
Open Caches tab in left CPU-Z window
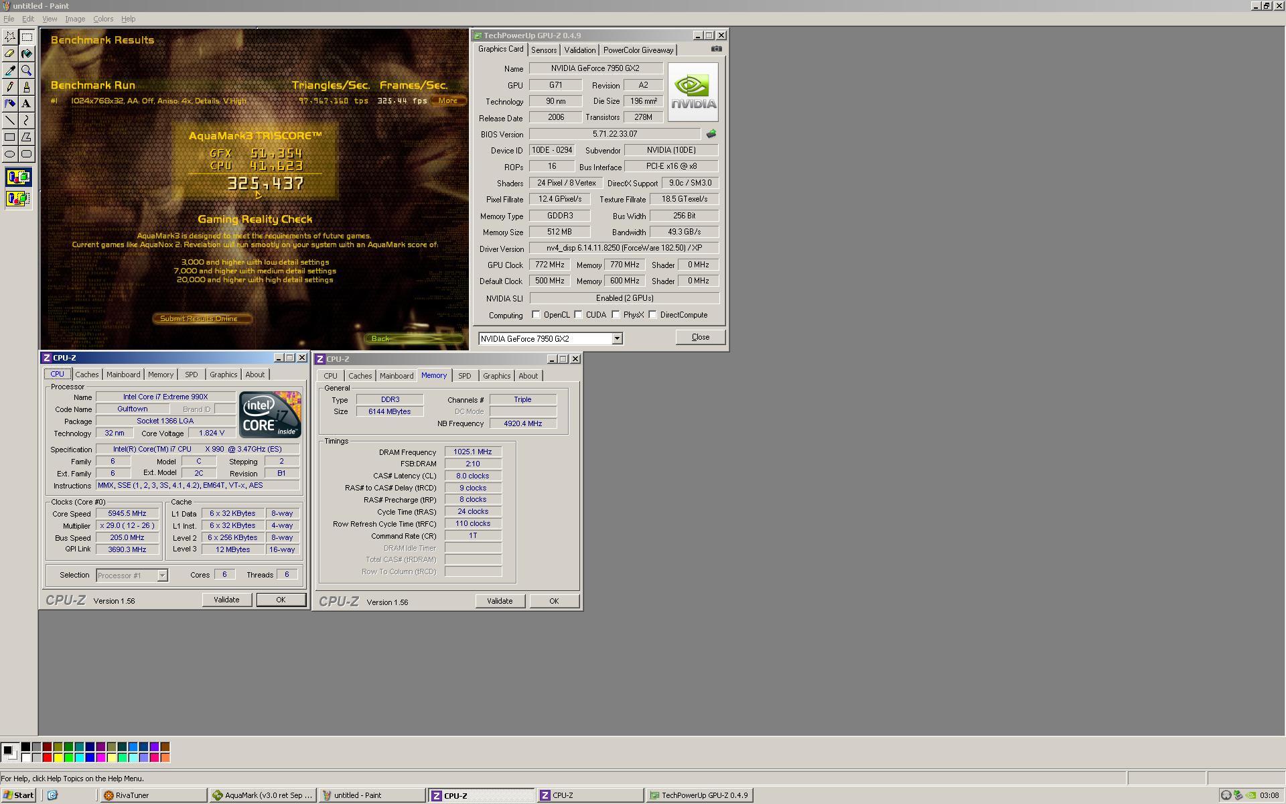point(86,375)
